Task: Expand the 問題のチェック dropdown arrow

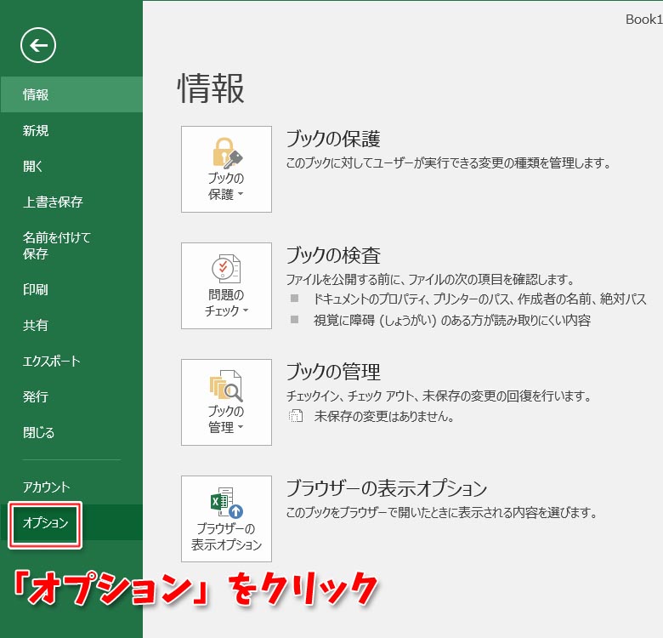Action: (x=246, y=310)
